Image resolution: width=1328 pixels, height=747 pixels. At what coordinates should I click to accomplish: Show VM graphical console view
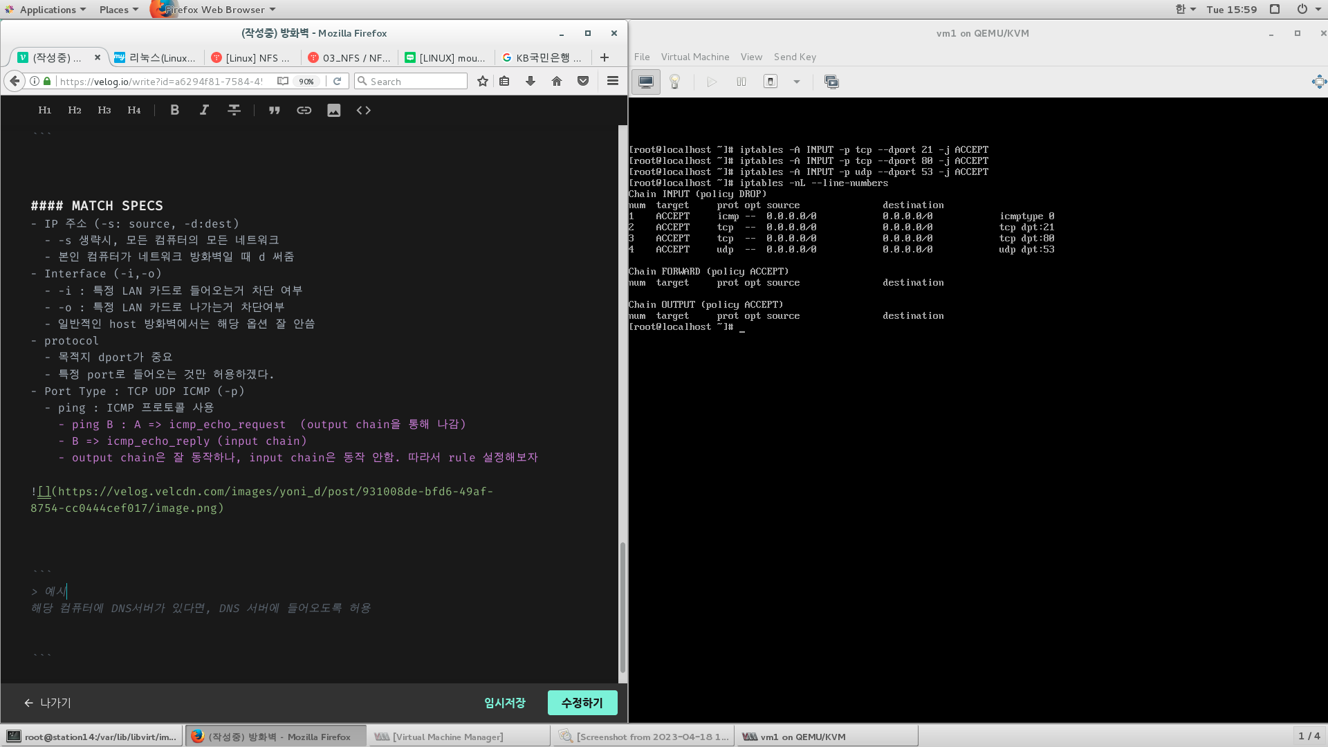pyautogui.click(x=645, y=82)
